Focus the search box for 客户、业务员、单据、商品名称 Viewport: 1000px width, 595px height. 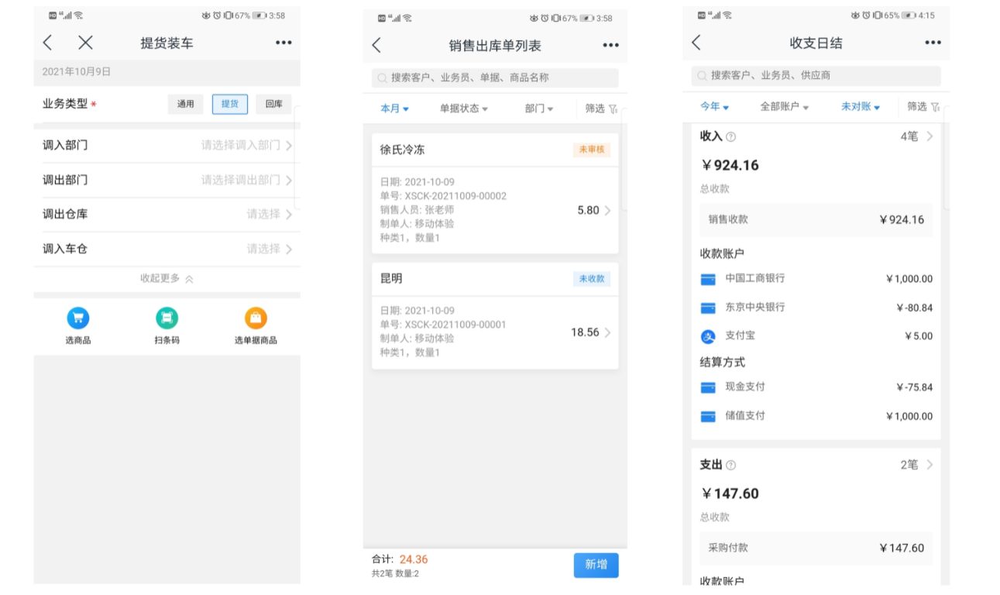(495, 77)
